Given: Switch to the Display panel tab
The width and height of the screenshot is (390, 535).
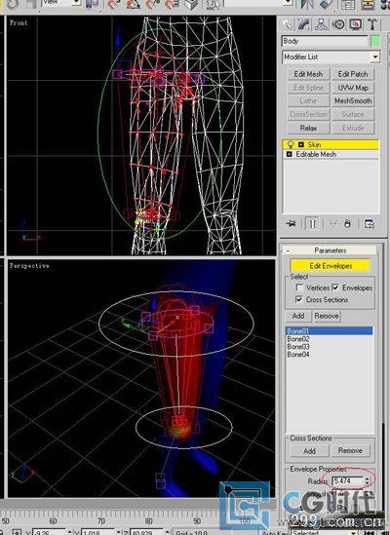Looking at the screenshot, I should [x=356, y=25].
